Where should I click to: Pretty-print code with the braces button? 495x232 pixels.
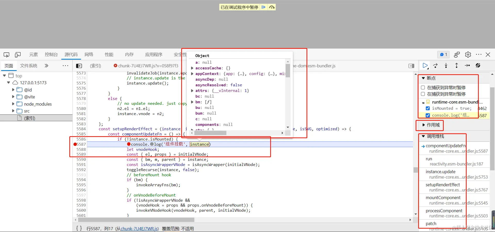[x=79, y=228]
